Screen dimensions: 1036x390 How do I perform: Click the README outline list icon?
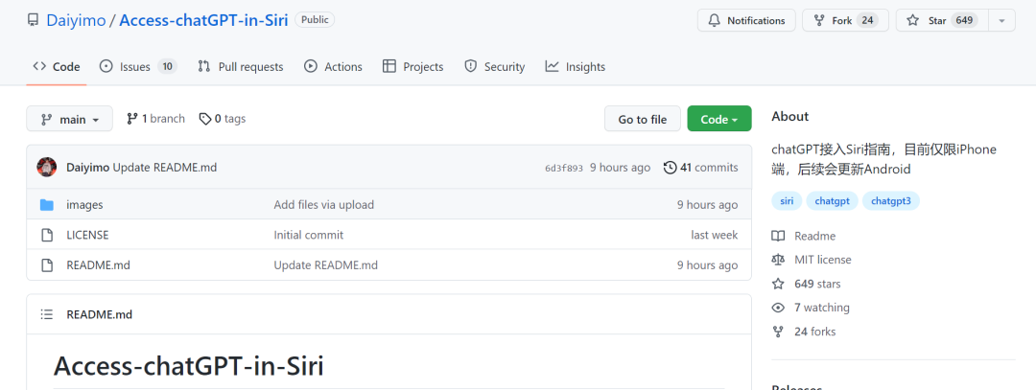point(47,314)
